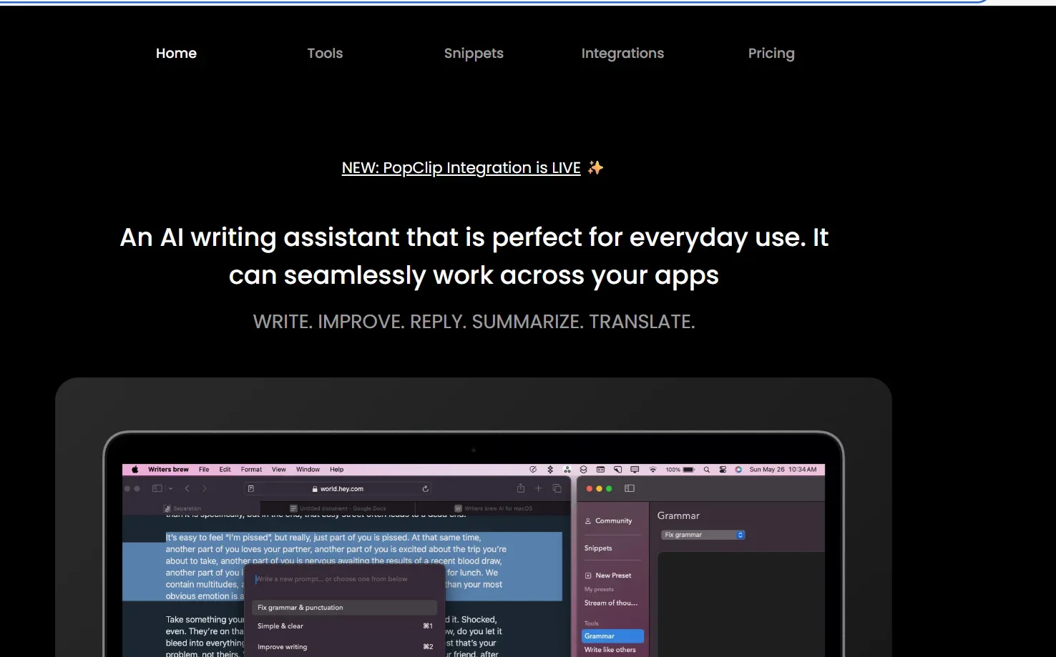Screen dimensions: 1056x657
Task: Click the Write a new prompt field
Action: coord(343,579)
